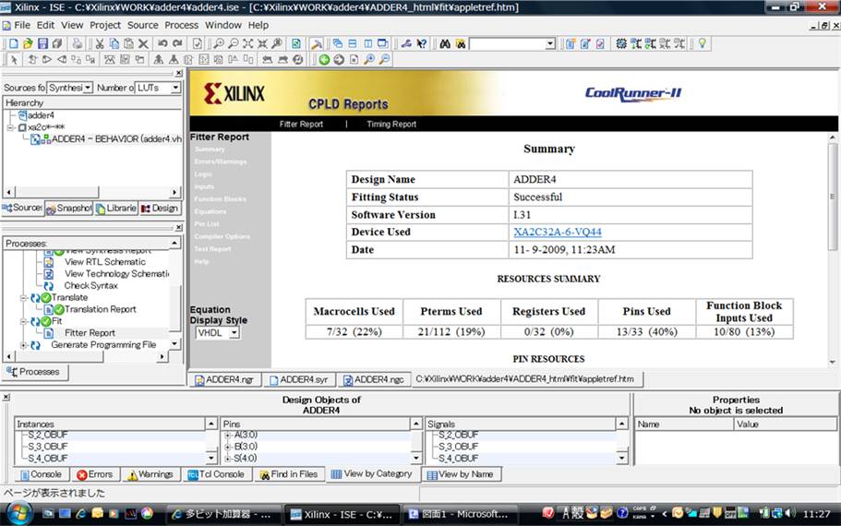
Task: Click the Zoom In magnifier in the top toolbar
Action: [219, 44]
